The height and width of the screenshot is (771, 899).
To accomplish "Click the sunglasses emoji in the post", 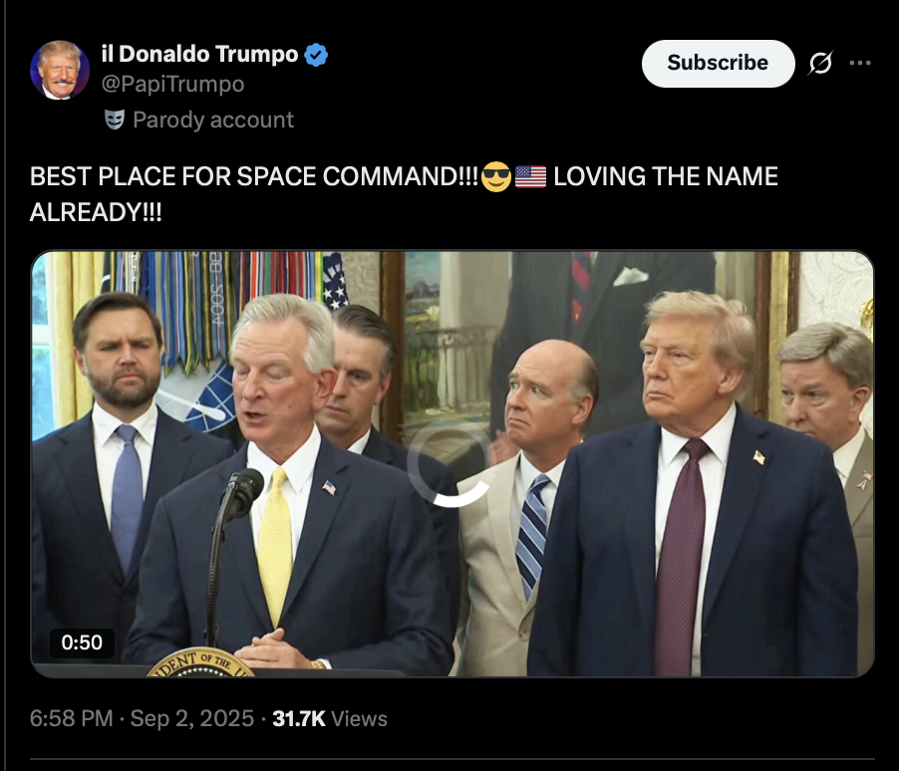I will [x=496, y=176].
